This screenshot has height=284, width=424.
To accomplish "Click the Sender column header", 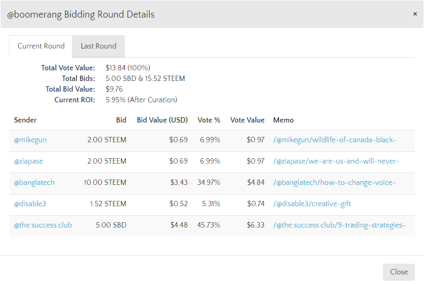I will point(25,120).
